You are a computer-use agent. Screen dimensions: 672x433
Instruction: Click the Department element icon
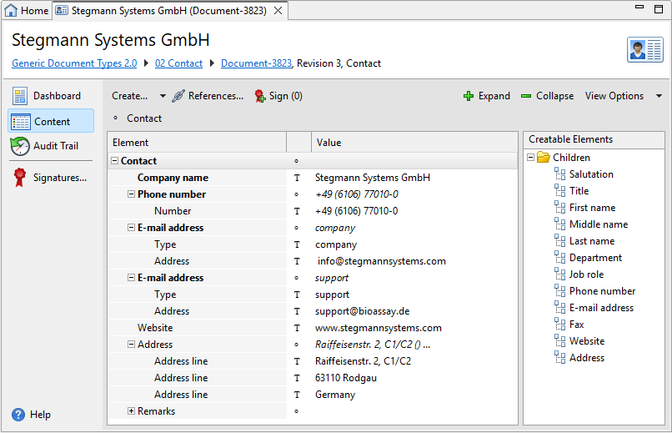pos(559,258)
